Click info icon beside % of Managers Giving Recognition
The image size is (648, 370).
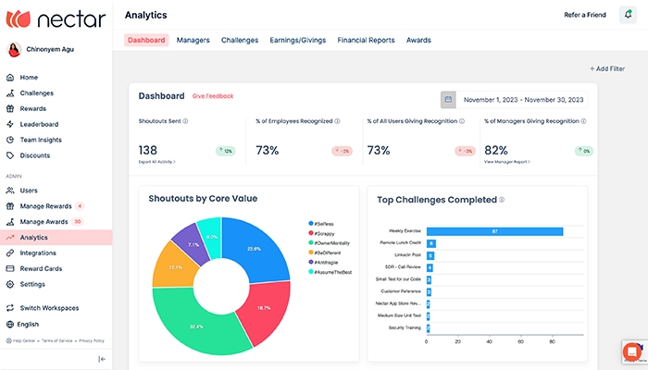pos(583,121)
